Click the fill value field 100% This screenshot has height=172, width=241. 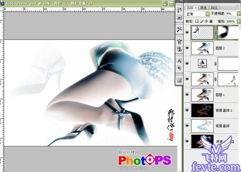(x=231, y=22)
